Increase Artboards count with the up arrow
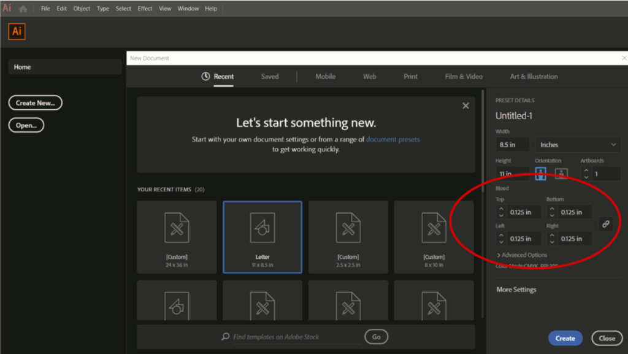628x354 pixels. tap(586, 171)
